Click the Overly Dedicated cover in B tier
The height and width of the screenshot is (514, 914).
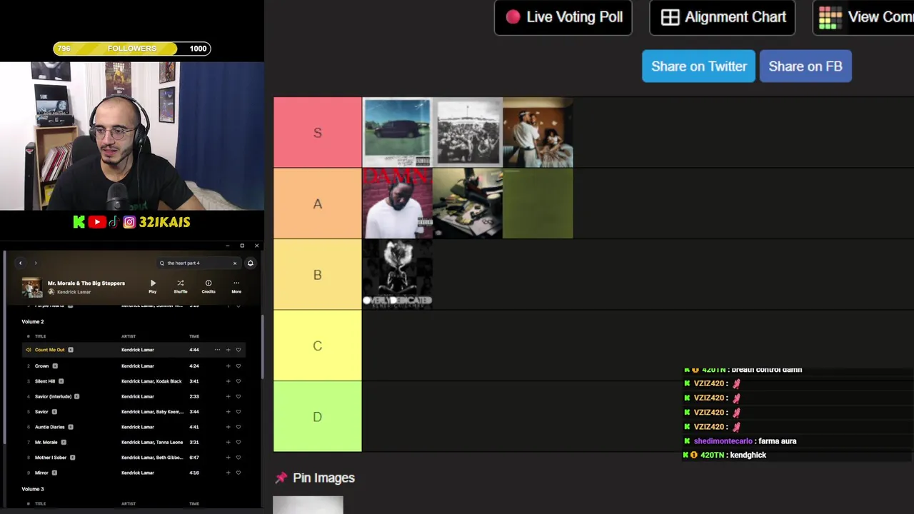coord(398,275)
